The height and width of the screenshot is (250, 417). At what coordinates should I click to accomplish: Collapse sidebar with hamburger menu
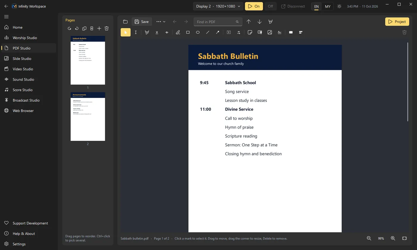[x=6, y=17]
